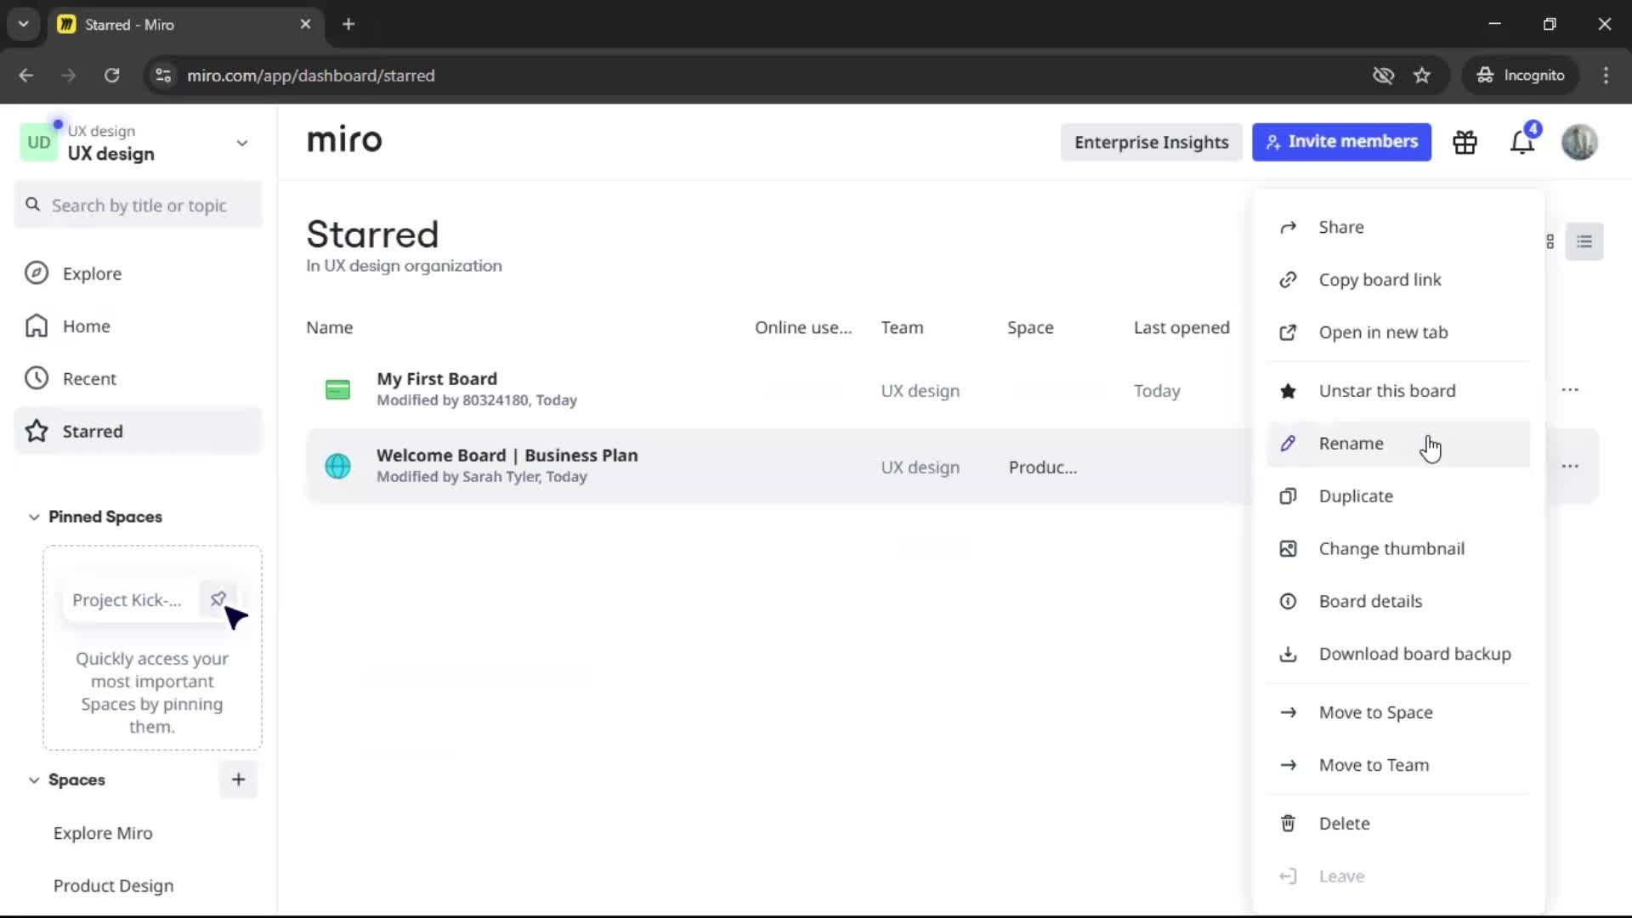Reload the page
This screenshot has height=918, width=1632.
pyautogui.click(x=111, y=76)
